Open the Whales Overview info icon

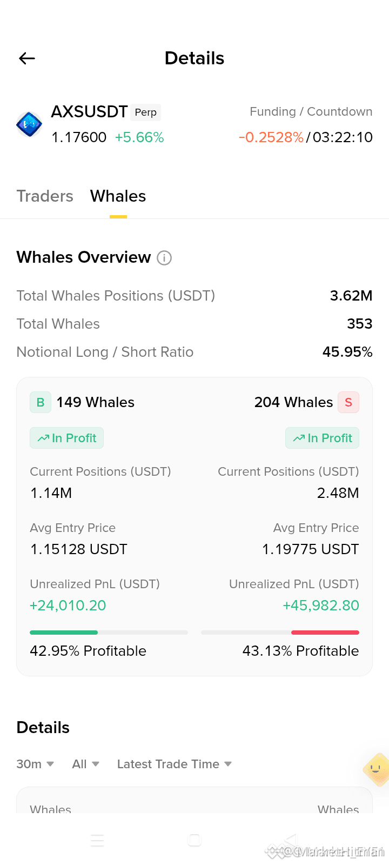tap(164, 258)
